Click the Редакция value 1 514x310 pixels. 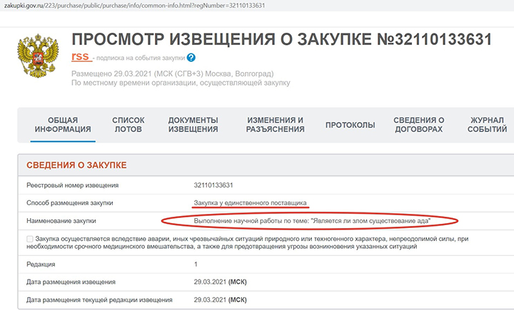pos(196,264)
